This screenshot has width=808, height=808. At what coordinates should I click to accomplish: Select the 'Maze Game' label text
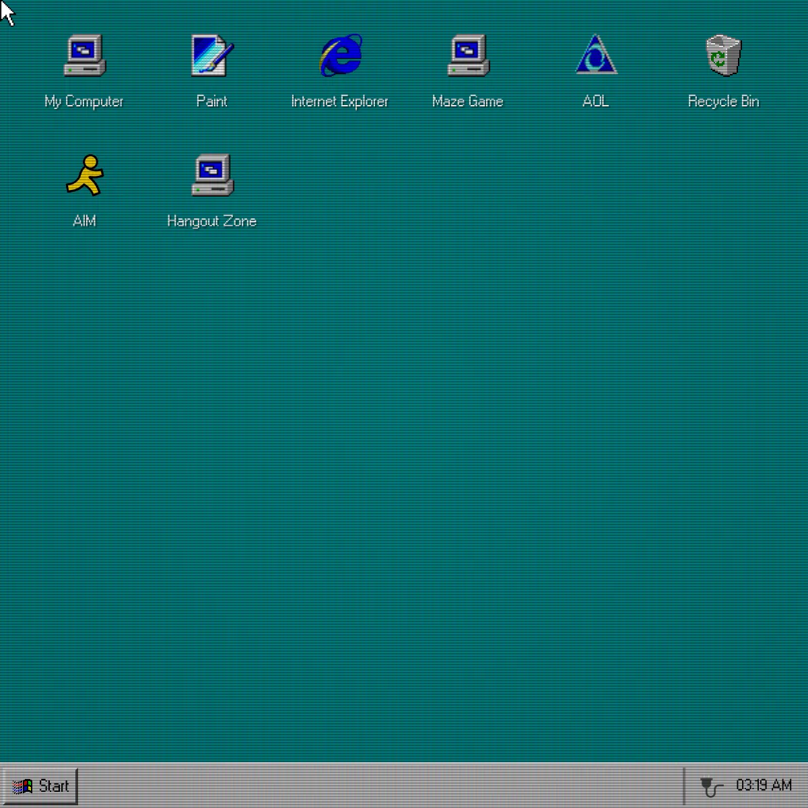467,101
